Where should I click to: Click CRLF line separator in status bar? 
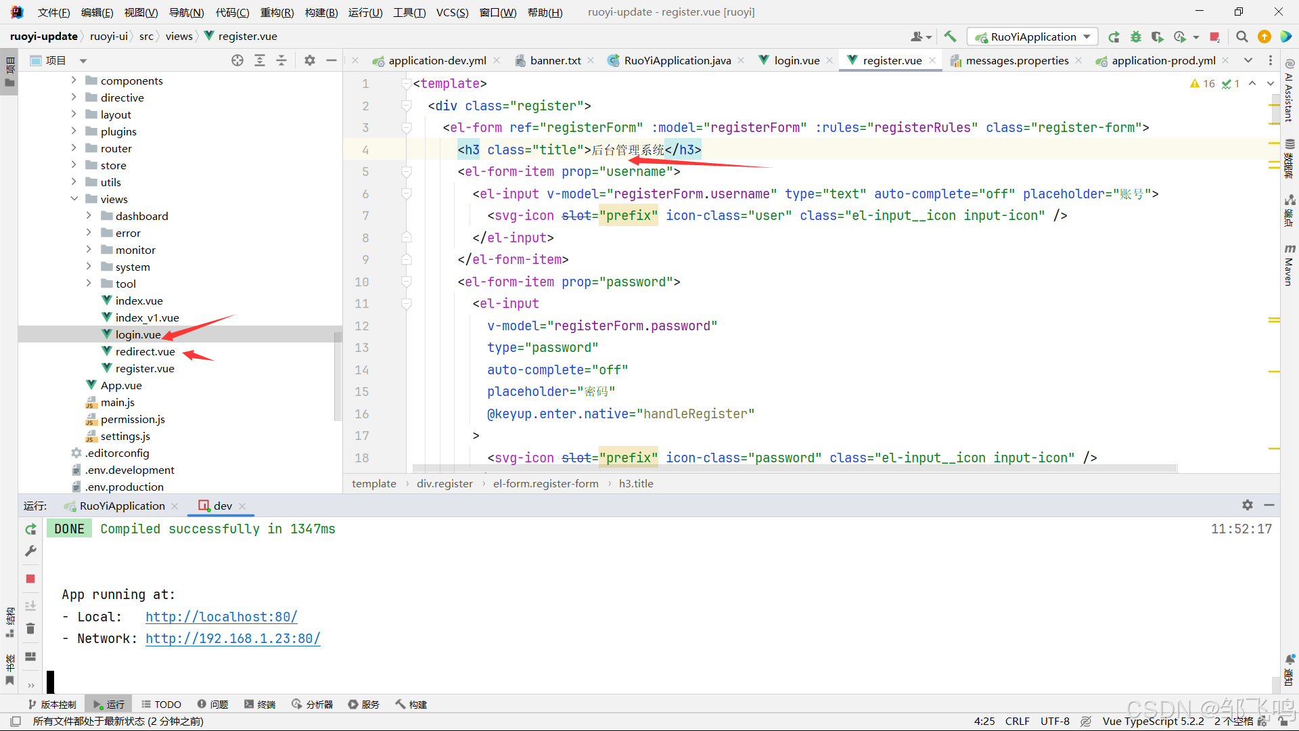pyautogui.click(x=1017, y=722)
